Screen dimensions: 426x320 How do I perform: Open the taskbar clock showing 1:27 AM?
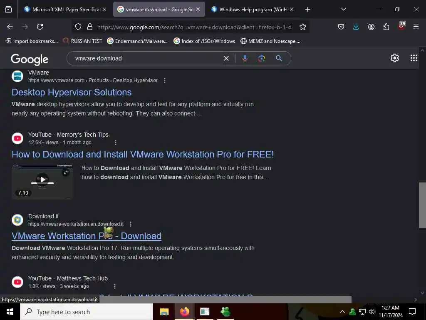pyautogui.click(x=390, y=312)
